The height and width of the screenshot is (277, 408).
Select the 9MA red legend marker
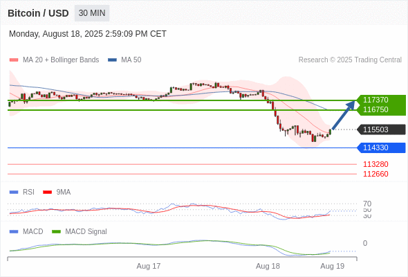47,192
